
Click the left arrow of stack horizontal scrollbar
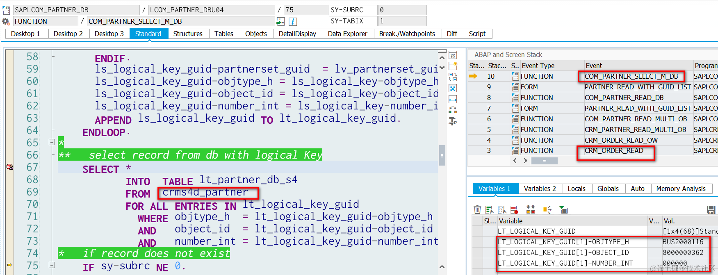pyautogui.click(x=515, y=161)
